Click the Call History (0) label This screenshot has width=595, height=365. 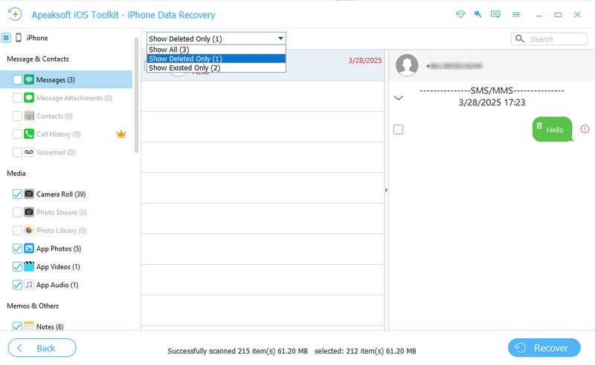pyautogui.click(x=59, y=134)
